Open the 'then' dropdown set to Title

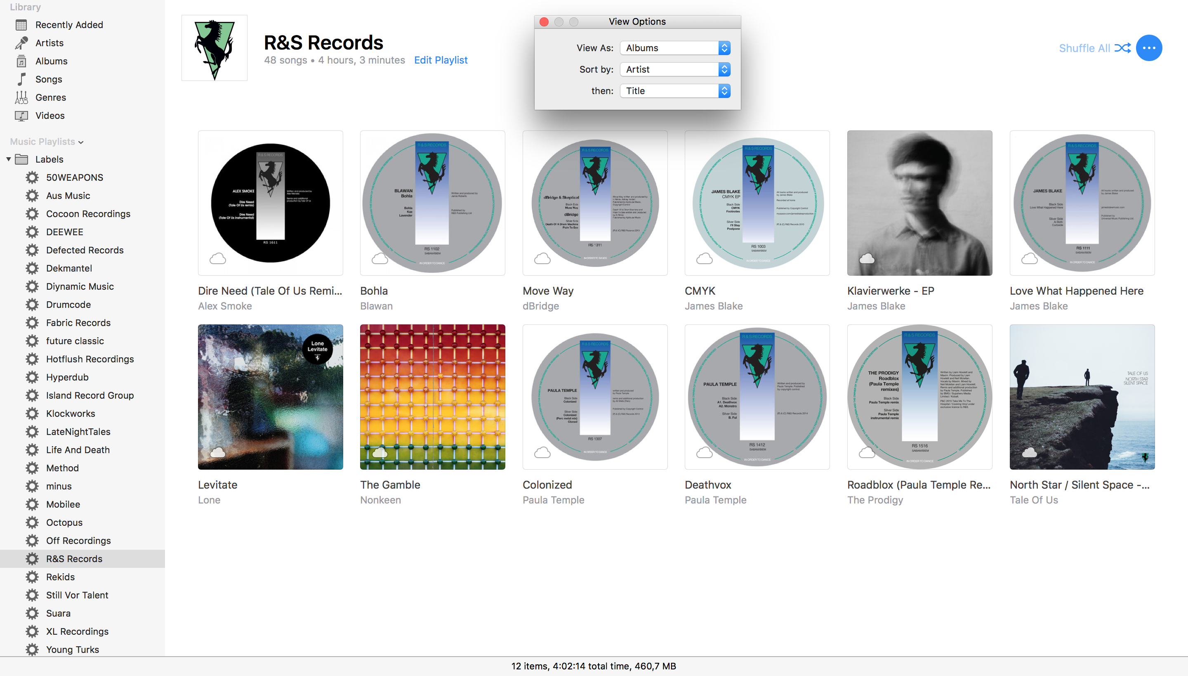(675, 90)
